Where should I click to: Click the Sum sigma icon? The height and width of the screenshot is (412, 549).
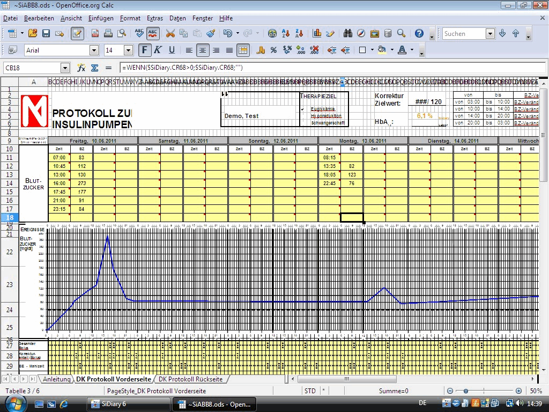(94, 68)
